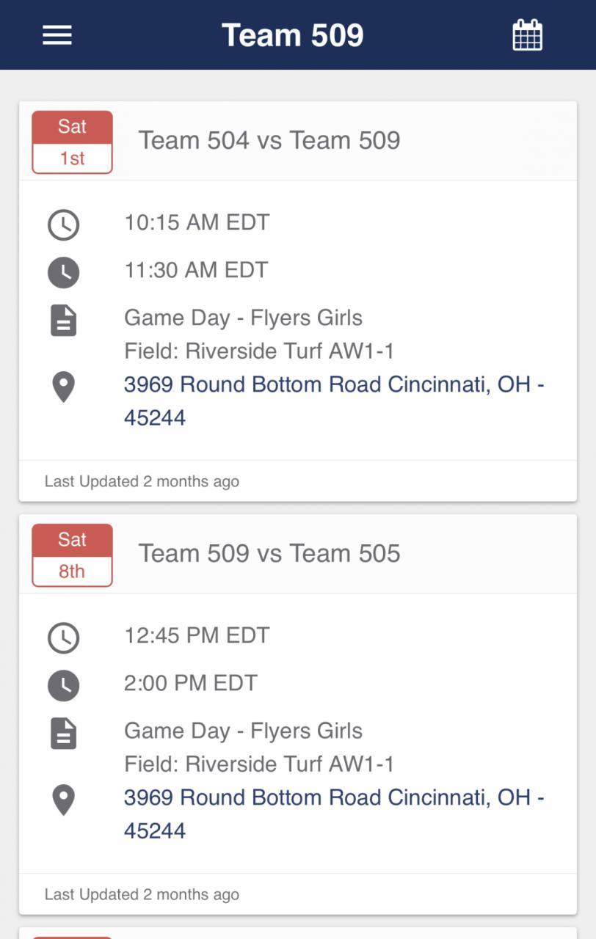This screenshot has width=596, height=939.
Task: Tap the document icon in Team 505 game card
Action: (x=64, y=734)
